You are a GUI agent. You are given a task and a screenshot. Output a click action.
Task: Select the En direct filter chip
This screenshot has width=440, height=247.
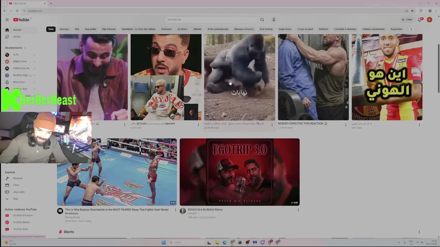183,29
